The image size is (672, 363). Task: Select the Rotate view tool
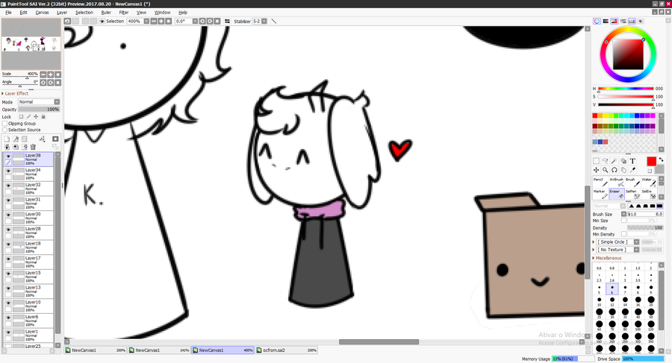point(615,170)
